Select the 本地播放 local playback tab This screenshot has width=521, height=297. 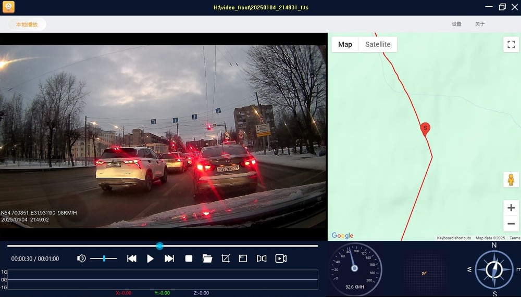pos(27,24)
